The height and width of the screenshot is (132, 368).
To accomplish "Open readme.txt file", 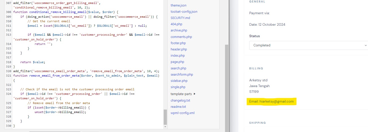I will pos(178,107).
